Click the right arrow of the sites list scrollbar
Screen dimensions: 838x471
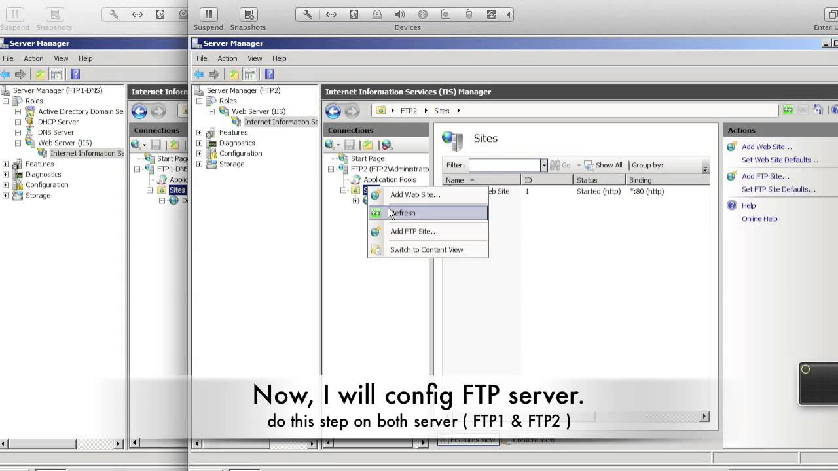point(704,416)
